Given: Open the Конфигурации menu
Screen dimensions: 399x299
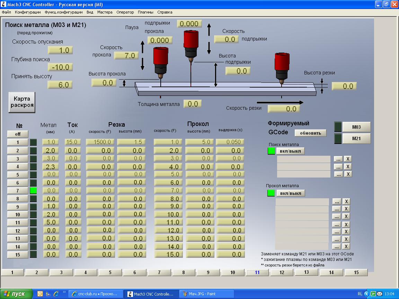Looking at the screenshot, I should tap(28, 12).
